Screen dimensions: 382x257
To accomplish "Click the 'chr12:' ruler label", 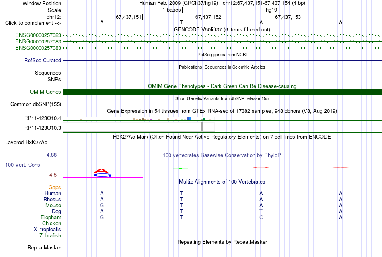I will point(53,17).
